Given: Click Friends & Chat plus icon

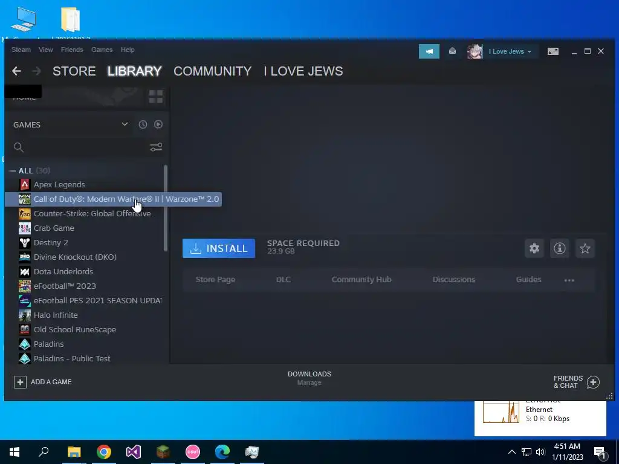Looking at the screenshot, I should (594, 382).
